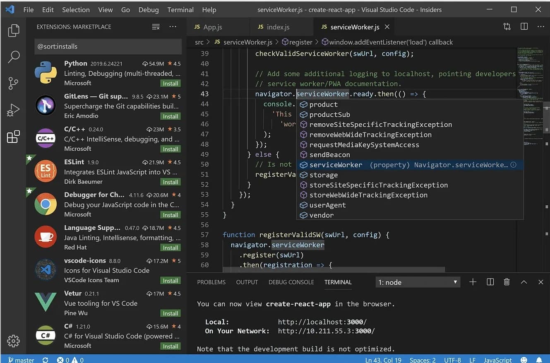
Task: Click the extensions search input field
Action: click(108, 46)
